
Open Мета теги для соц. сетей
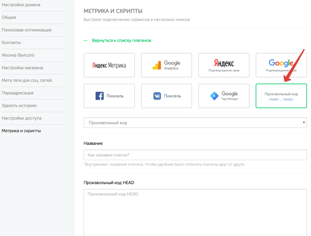pyautogui.click(x=27, y=81)
